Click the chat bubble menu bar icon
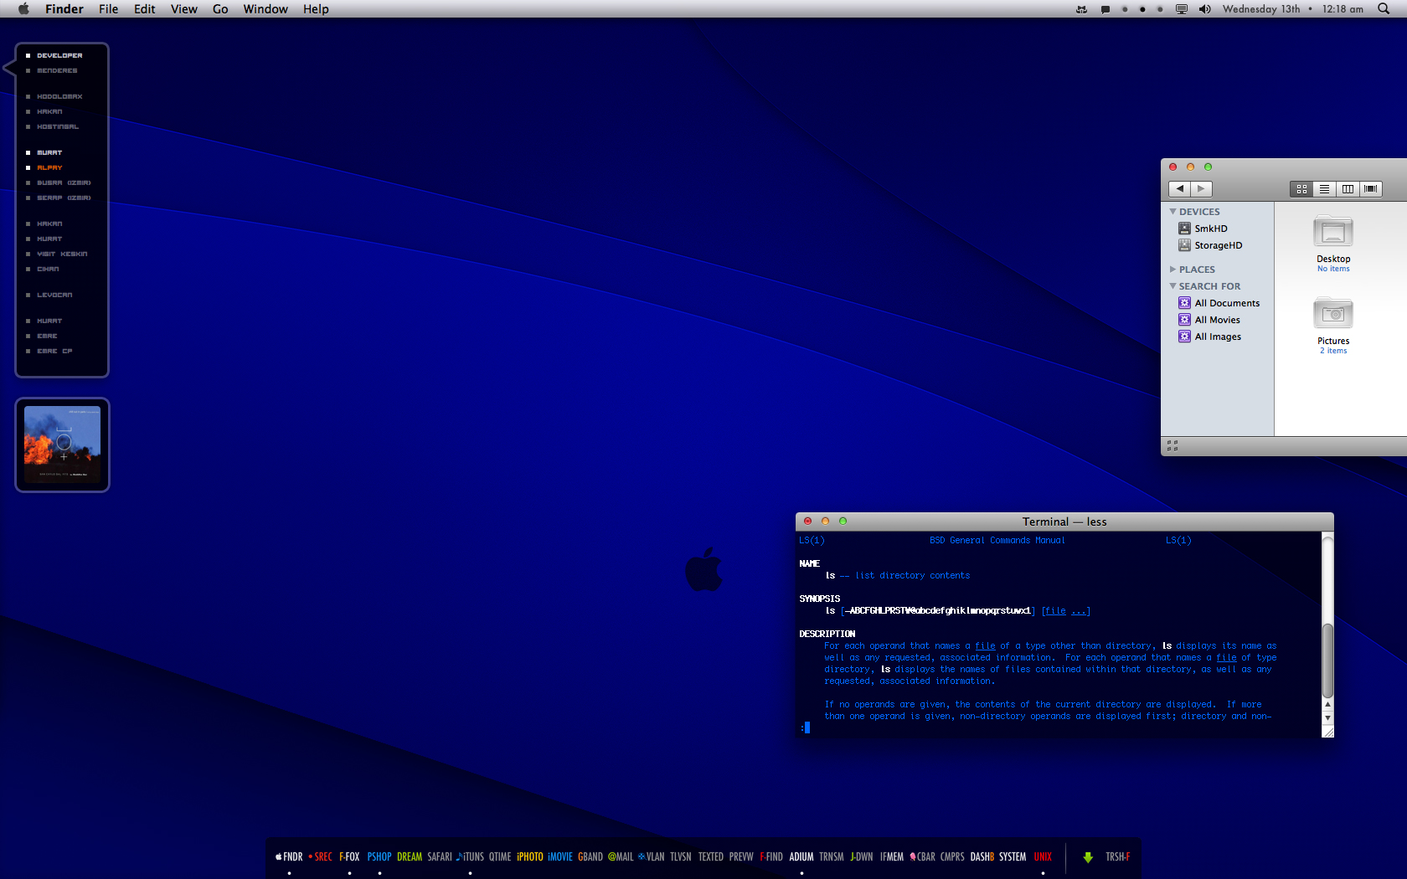This screenshot has height=879, width=1407. pyautogui.click(x=1105, y=9)
